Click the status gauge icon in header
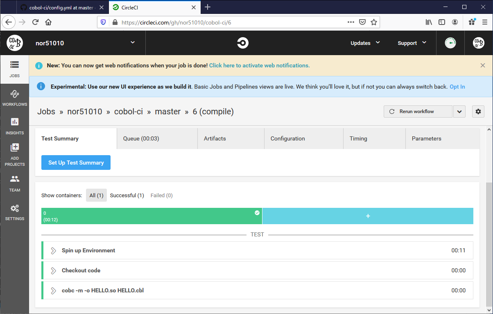This screenshot has height=314, width=493. pos(450,43)
